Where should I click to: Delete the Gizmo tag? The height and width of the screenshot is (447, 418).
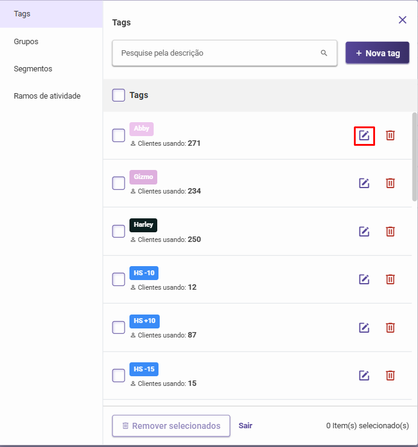click(x=390, y=183)
